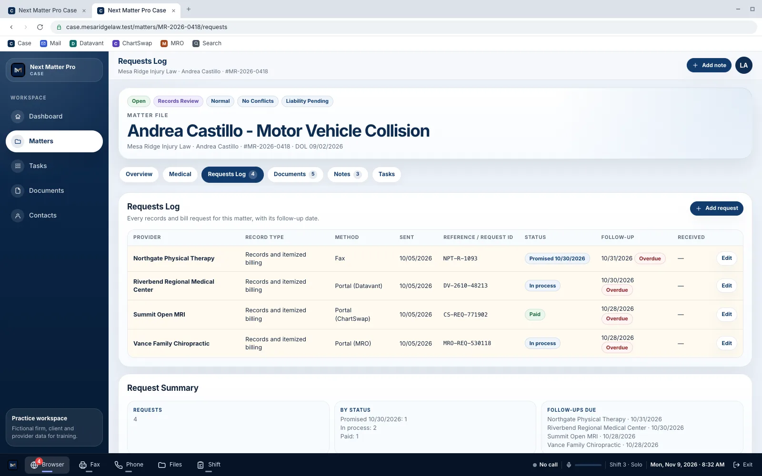The height and width of the screenshot is (476, 762).
Task: Edit the Summit Open MRI request
Action: click(x=726, y=315)
